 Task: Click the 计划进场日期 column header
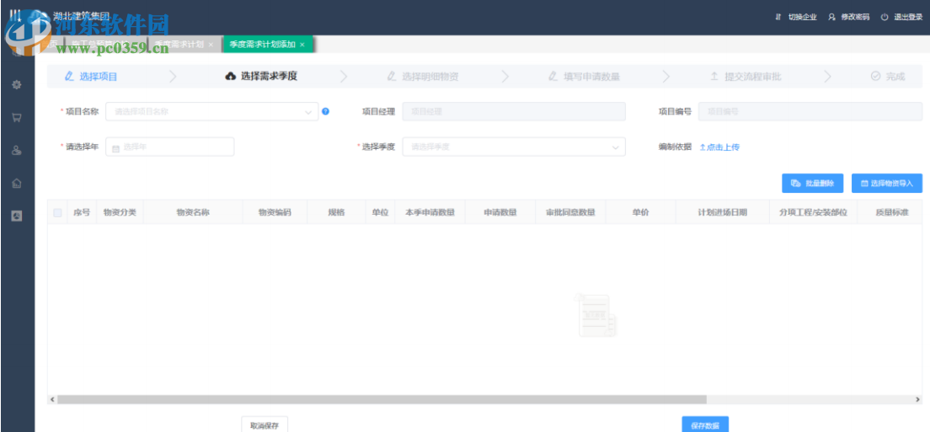[x=723, y=213]
